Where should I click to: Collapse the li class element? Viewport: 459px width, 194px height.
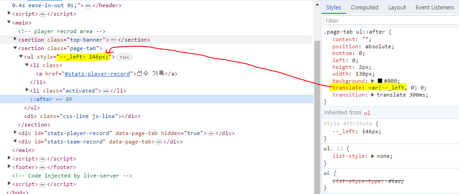(27, 65)
